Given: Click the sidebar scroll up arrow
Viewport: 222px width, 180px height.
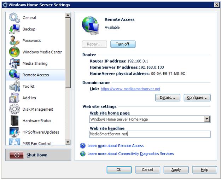Looking at the screenshot, I should click(68, 15).
